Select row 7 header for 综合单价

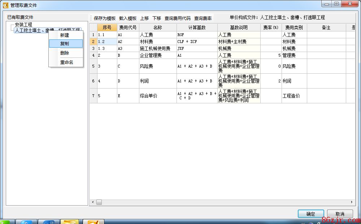coord(93,96)
